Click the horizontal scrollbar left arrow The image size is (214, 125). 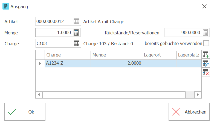(x=39, y=95)
